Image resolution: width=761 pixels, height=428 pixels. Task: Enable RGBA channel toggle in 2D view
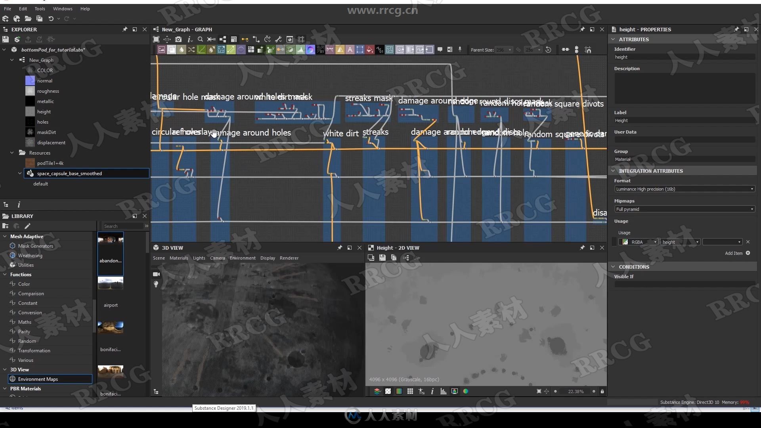(466, 392)
